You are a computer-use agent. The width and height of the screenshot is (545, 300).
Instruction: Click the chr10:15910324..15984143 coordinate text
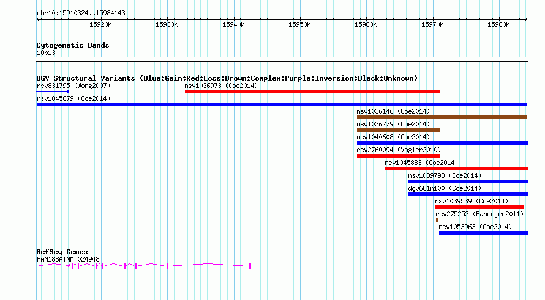(81, 13)
